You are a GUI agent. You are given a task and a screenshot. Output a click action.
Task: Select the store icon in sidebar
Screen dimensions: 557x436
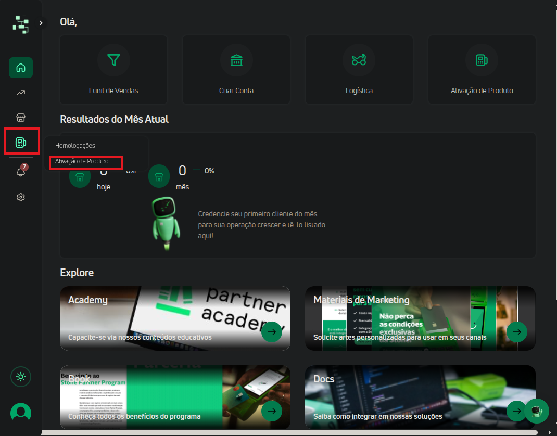(x=21, y=118)
